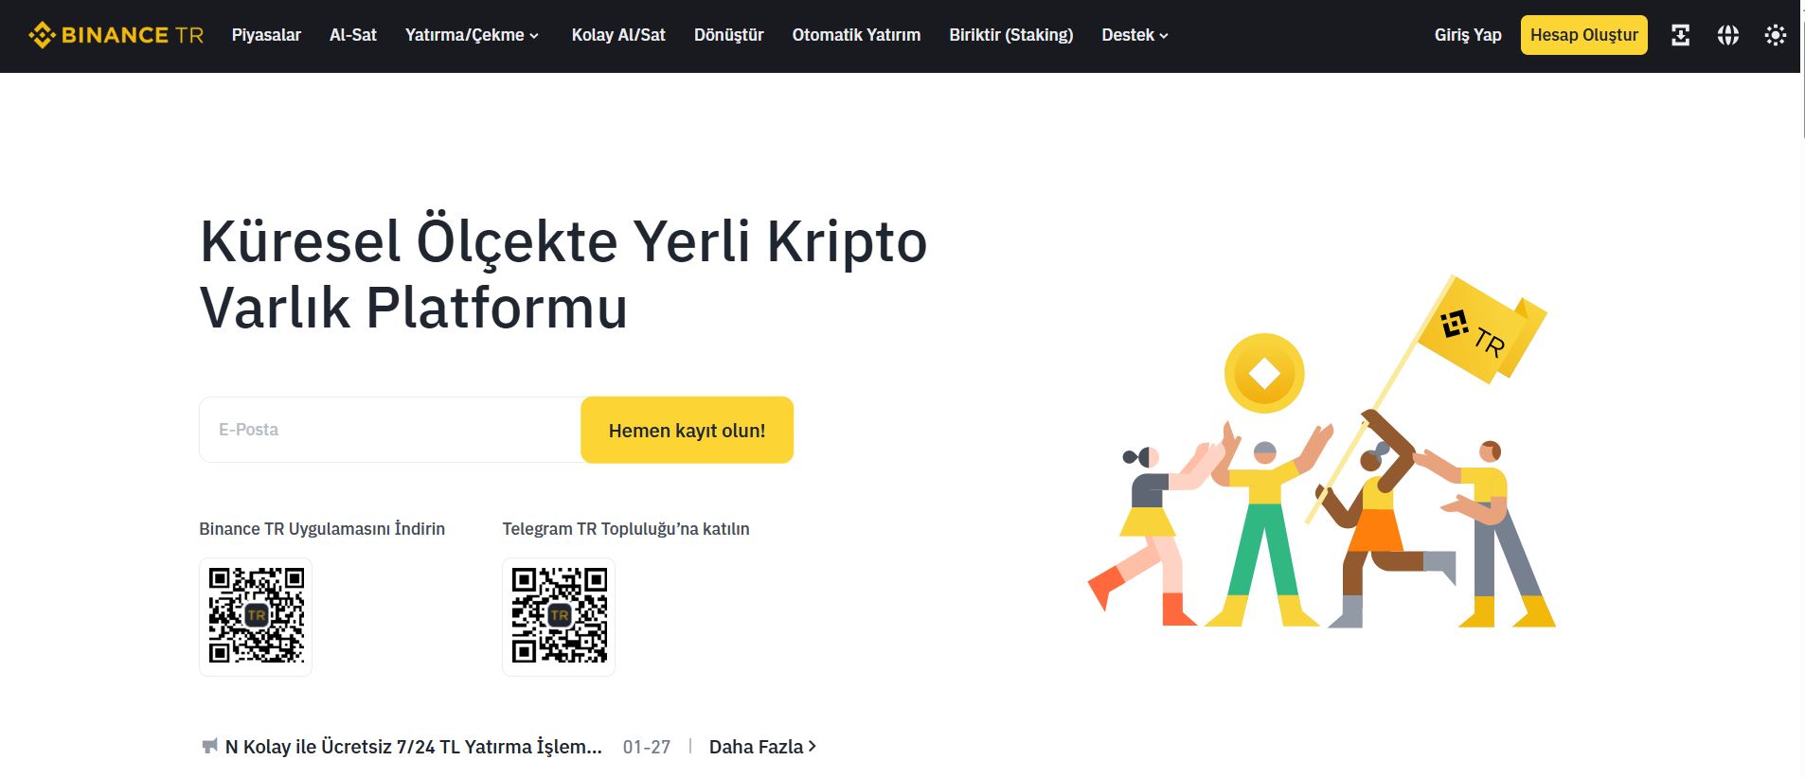Click the Binance TR app QR code

pyautogui.click(x=256, y=616)
